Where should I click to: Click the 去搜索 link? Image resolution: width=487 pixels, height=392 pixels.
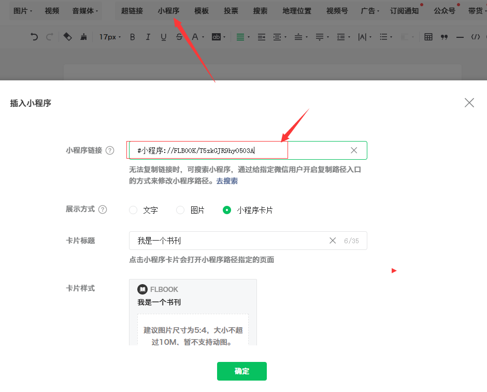coord(227,181)
